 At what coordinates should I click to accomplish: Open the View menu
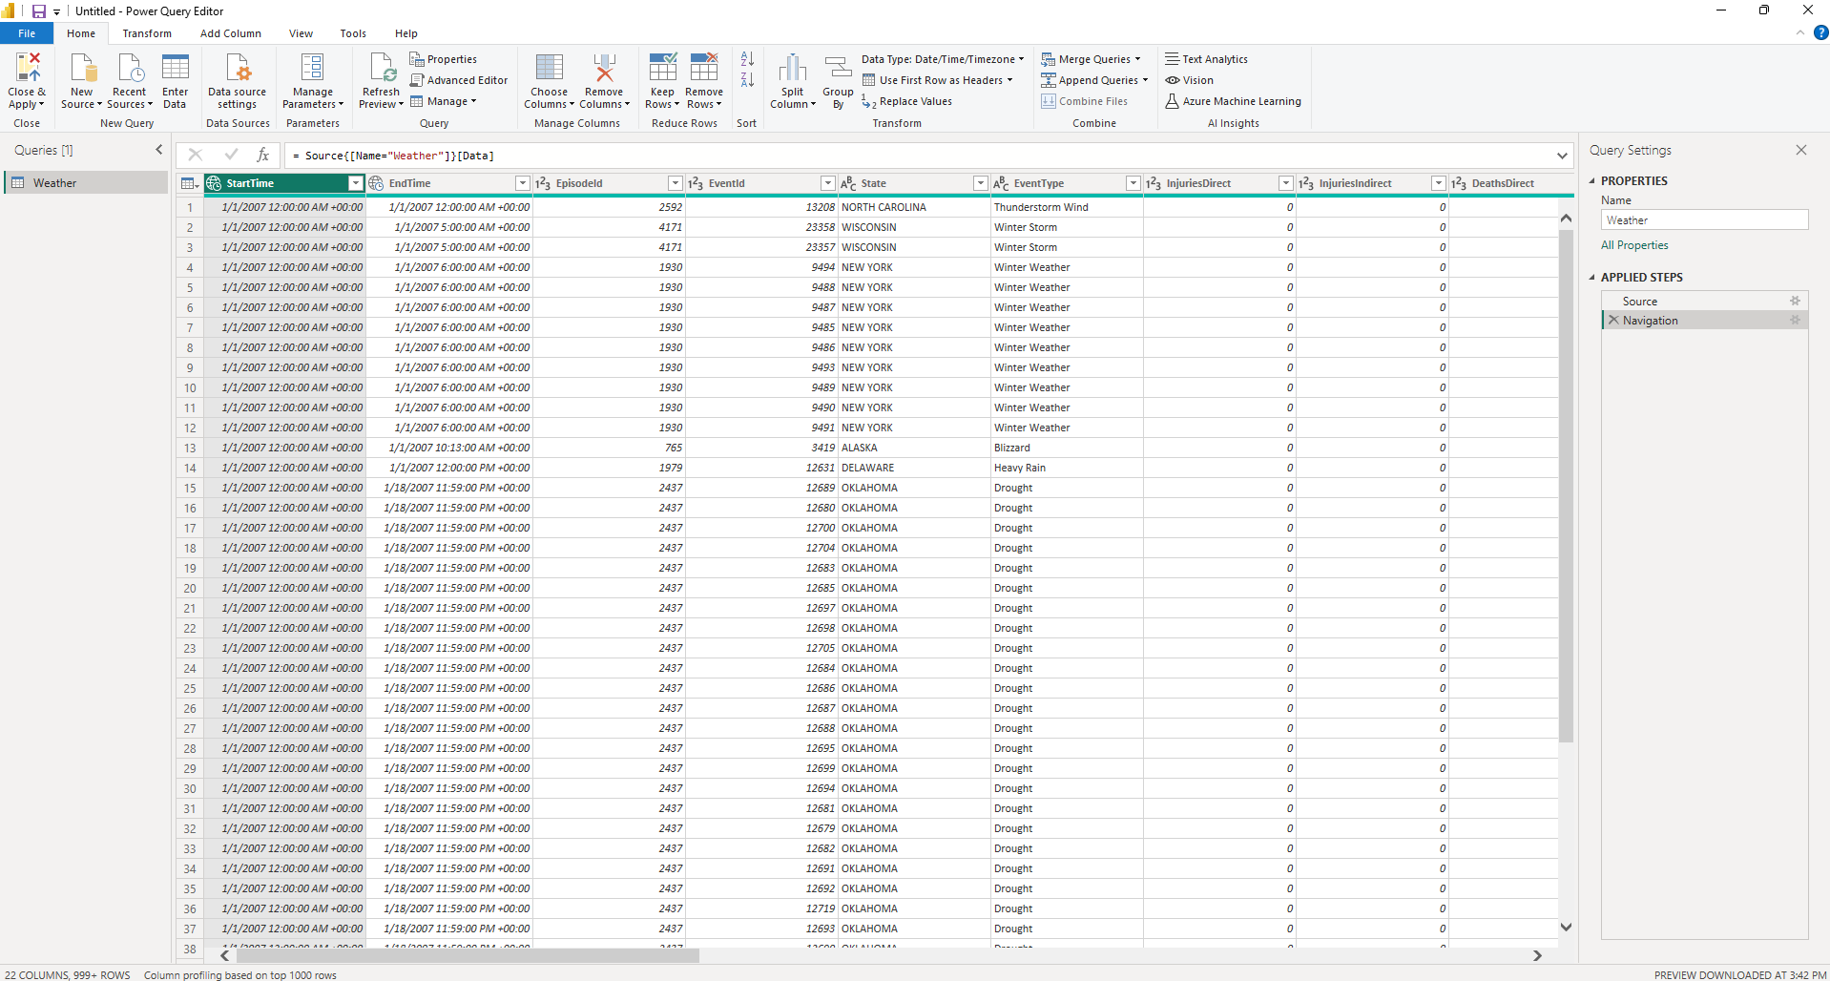[300, 32]
